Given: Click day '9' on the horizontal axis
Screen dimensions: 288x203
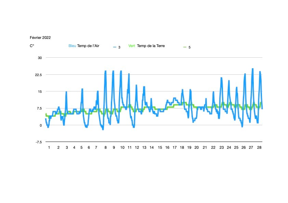Looking at the screenshot, I should pos(114,147).
